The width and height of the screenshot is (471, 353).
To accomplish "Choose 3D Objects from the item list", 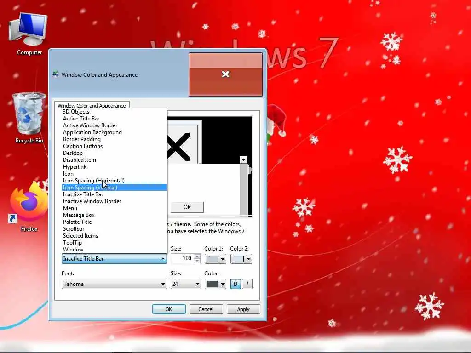I will 114,112.
